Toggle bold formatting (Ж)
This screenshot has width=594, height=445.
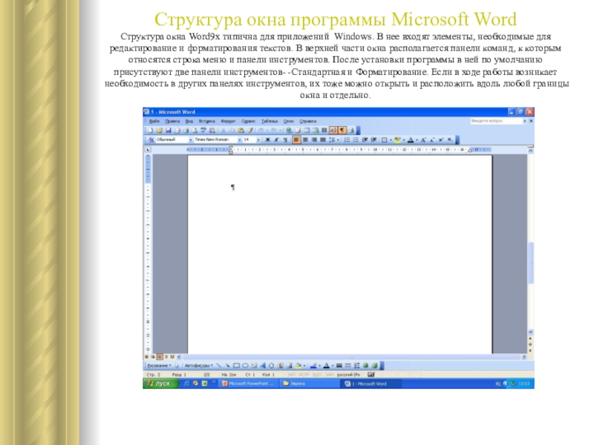pyautogui.click(x=267, y=139)
